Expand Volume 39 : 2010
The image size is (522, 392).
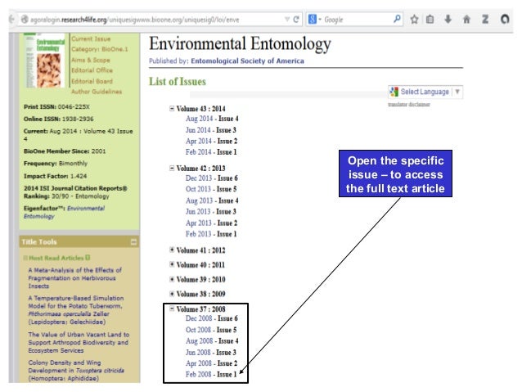[x=172, y=279]
